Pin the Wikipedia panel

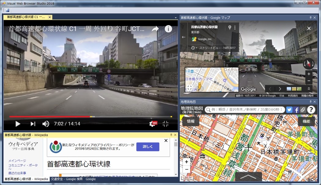(x=171, y=135)
